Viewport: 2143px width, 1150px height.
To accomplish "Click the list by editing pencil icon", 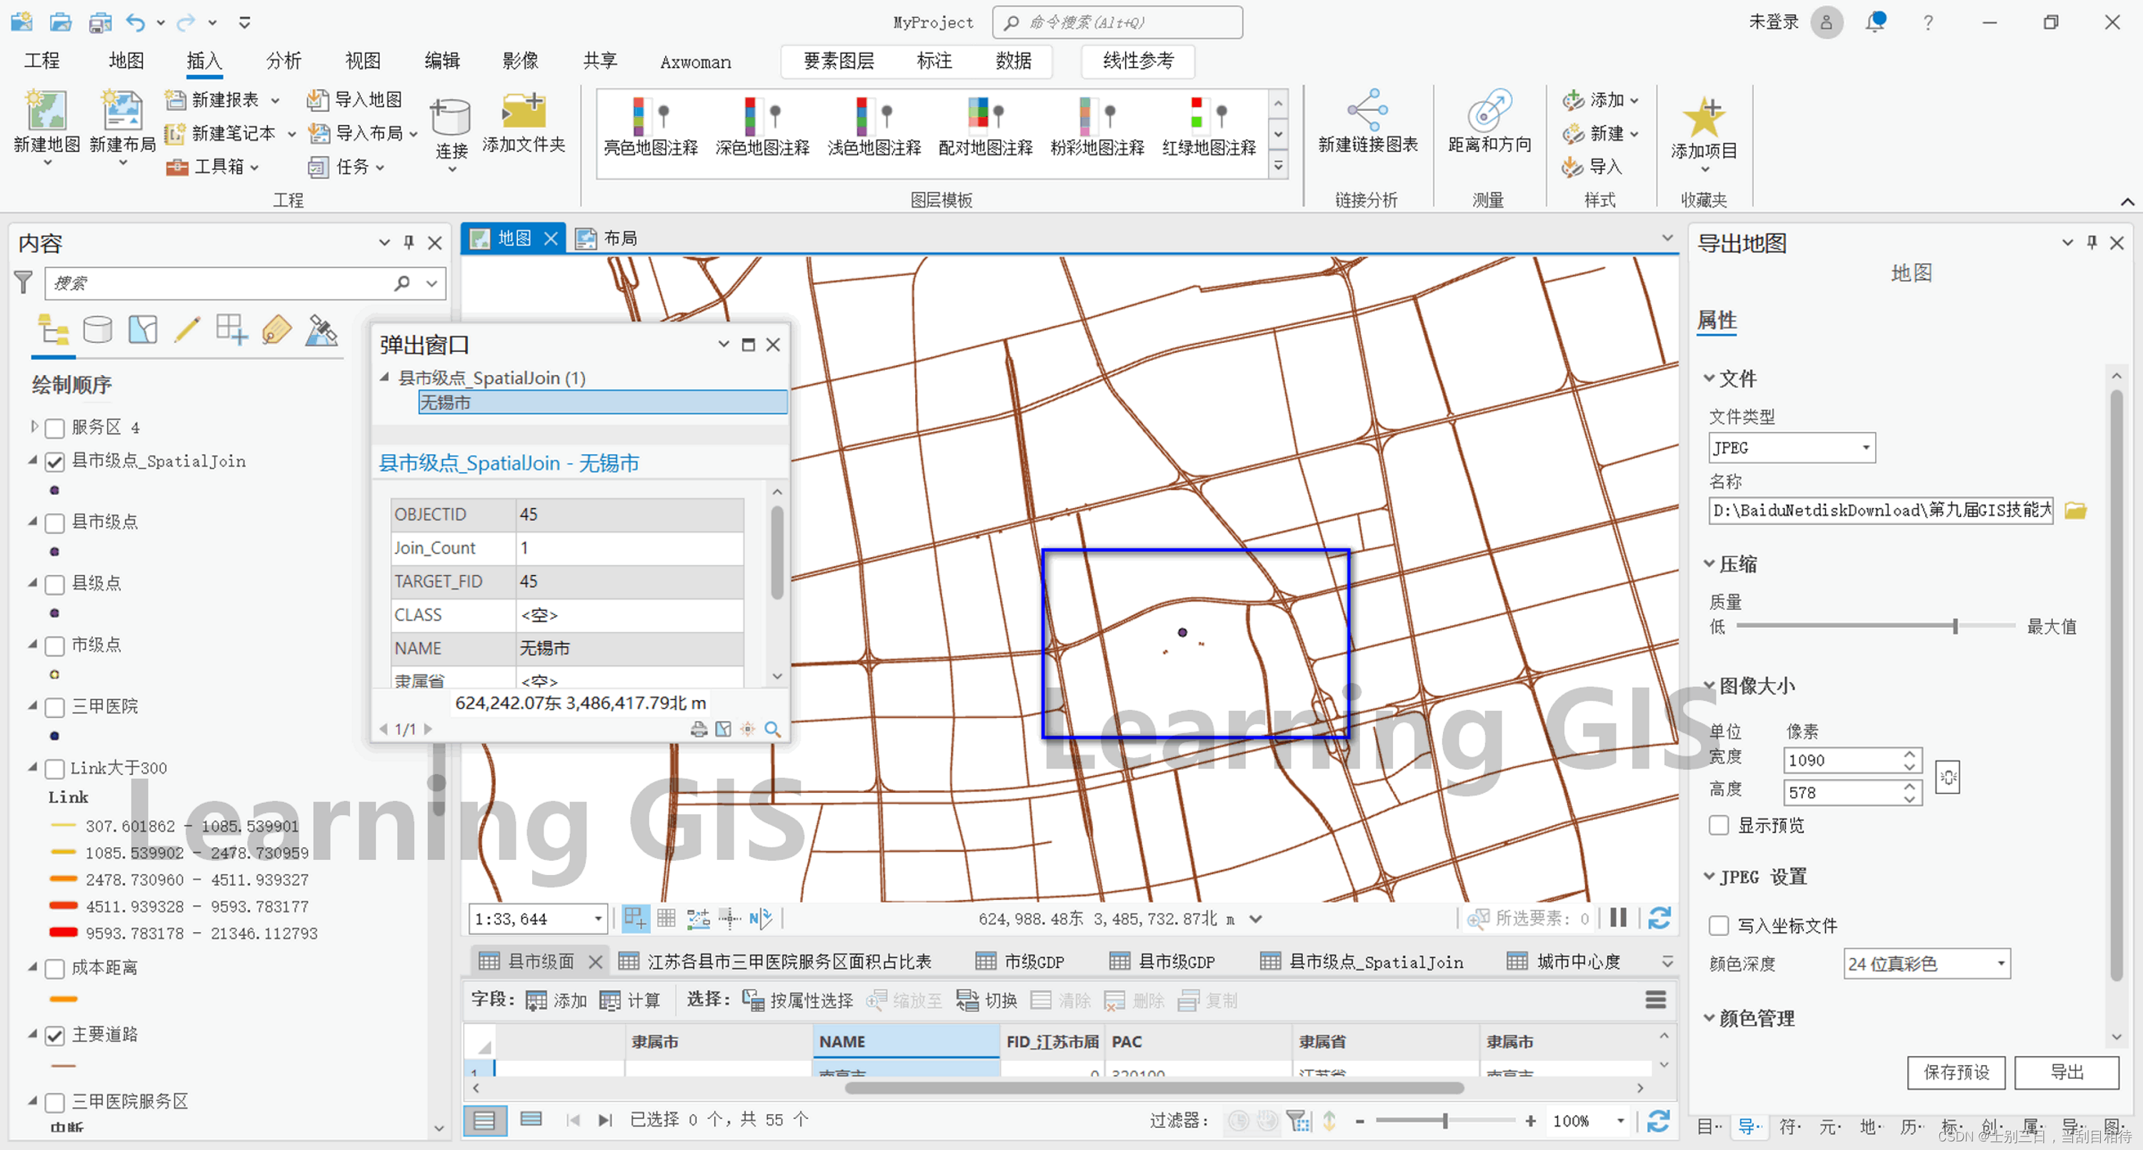I will [x=187, y=330].
